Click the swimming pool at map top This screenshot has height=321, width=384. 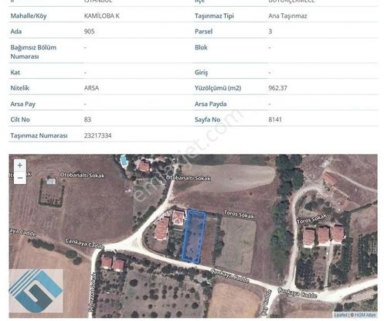(x=124, y=161)
